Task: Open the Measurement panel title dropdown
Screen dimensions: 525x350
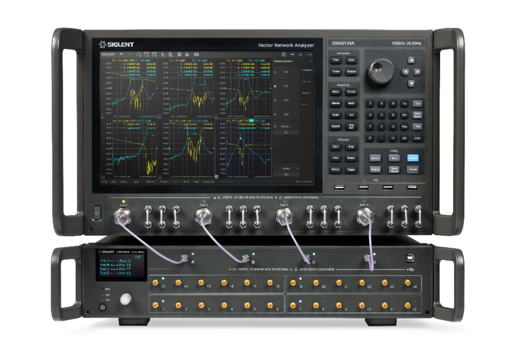Action: (284, 61)
